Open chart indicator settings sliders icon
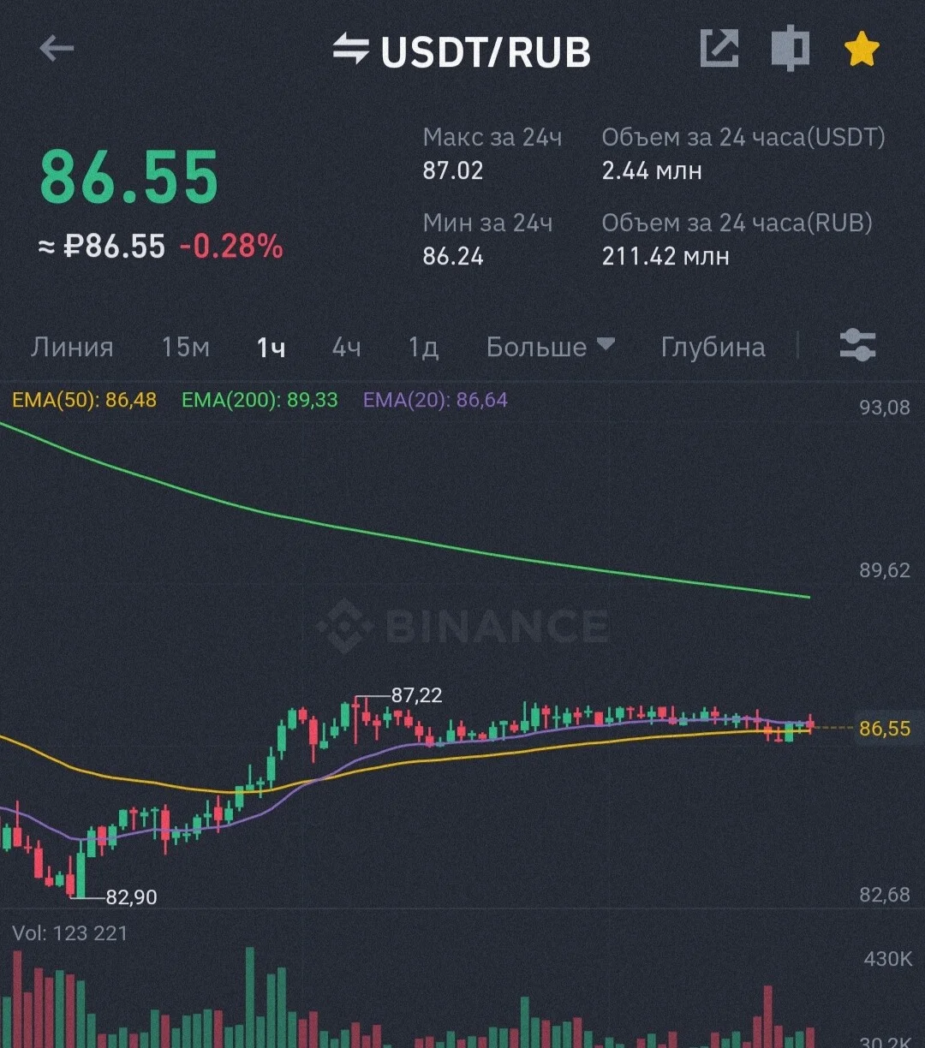 pyautogui.click(x=857, y=346)
